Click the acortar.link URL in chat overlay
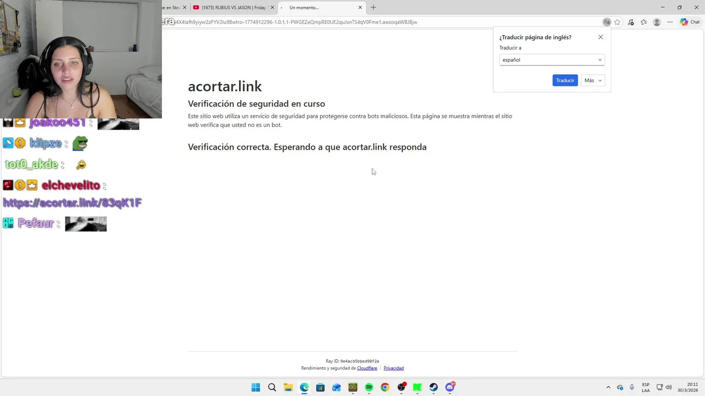 72,203
